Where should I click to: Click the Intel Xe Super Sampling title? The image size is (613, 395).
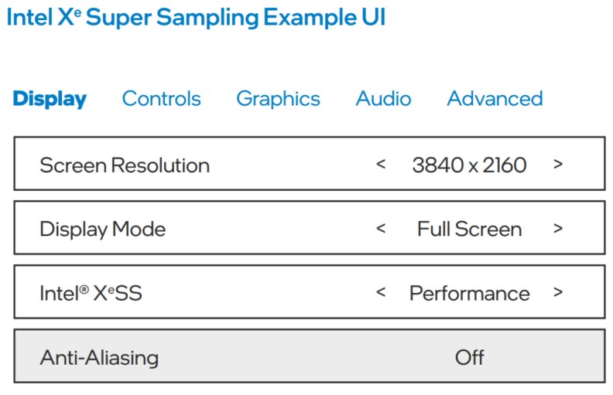(196, 18)
